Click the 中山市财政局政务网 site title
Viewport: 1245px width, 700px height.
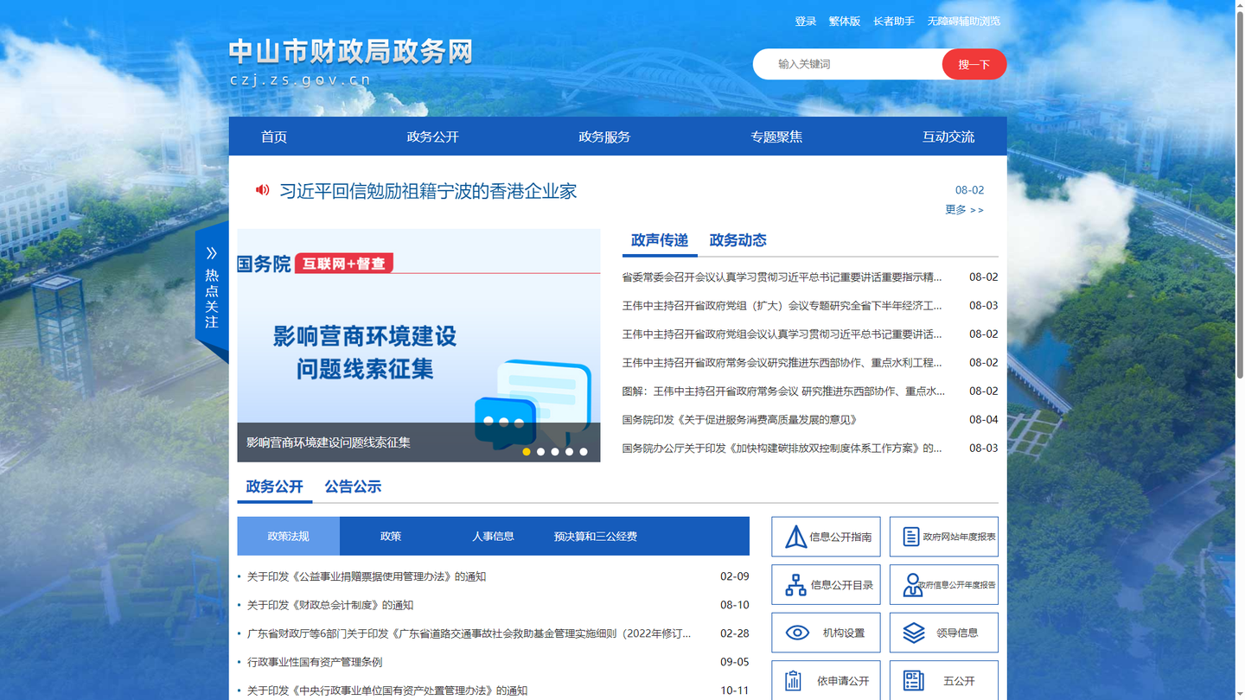click(351, 52)
